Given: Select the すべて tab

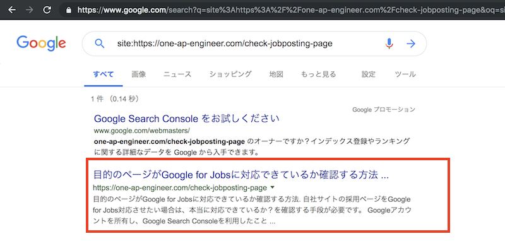Looking at the screenshot, I should tap(104, 74).
